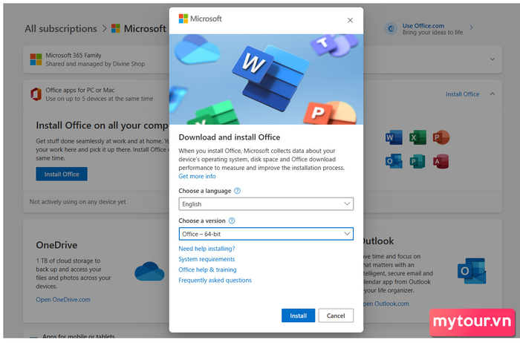Click the Install button in the dialog

(x=298, y=316)
